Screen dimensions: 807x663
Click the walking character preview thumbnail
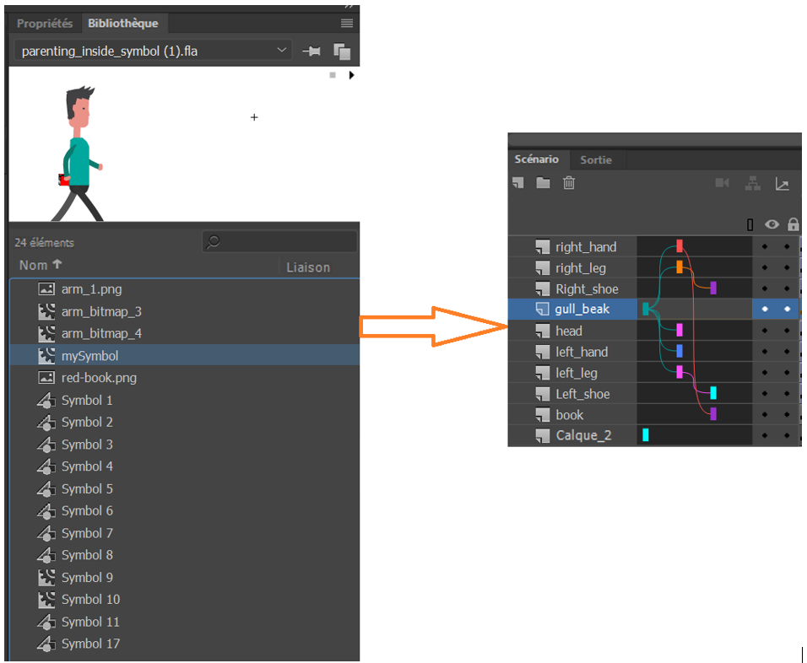(77, 154)
